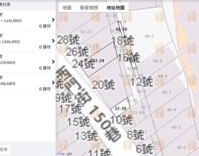Select parcel 32-39 on the map
199x156 pixels.
tap(120, 108)
